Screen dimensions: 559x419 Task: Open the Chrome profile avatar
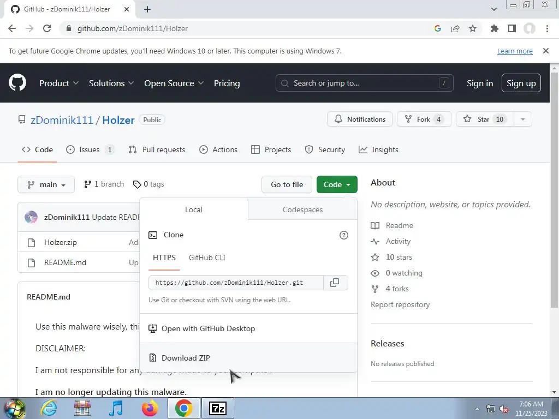530,28
